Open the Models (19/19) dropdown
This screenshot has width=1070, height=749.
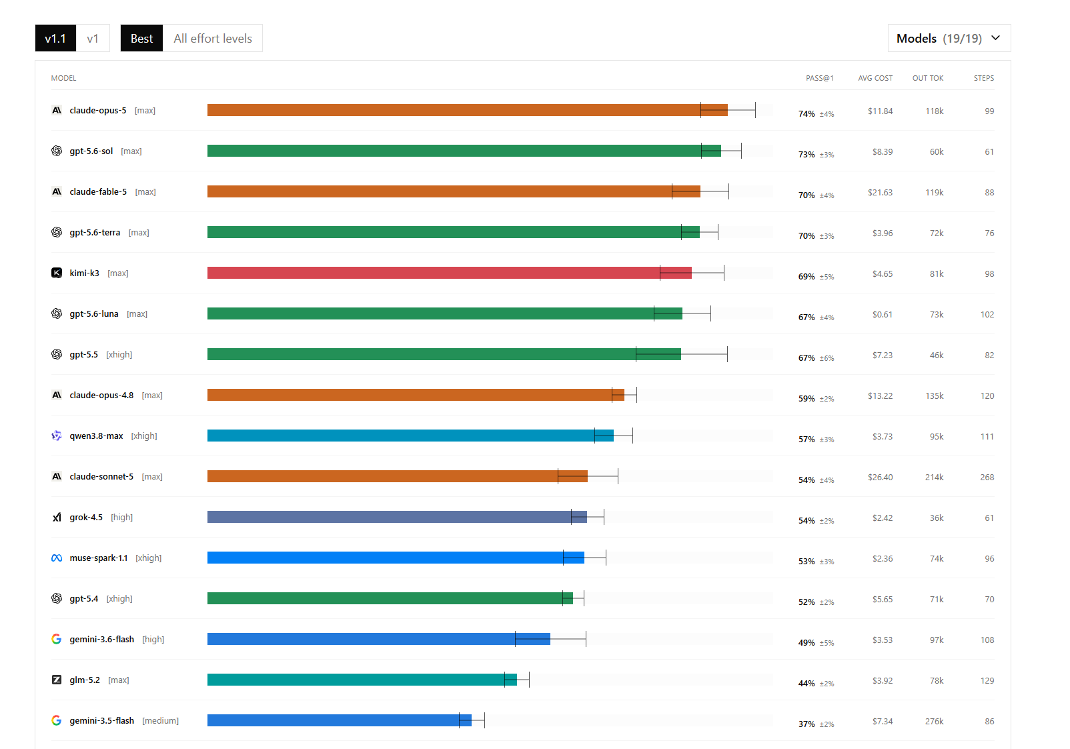[949, 38]
